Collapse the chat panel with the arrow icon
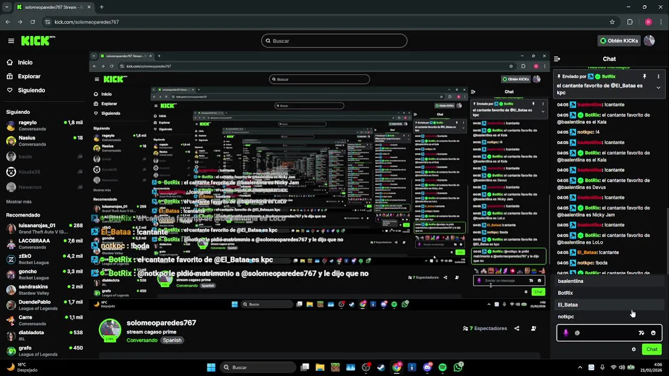Screen dimensions: 669x376 [557, 59]
